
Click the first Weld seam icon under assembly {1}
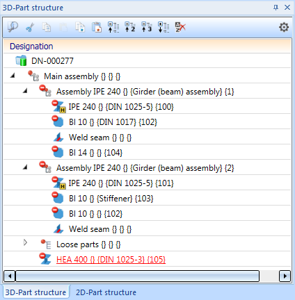pos(58,137)
